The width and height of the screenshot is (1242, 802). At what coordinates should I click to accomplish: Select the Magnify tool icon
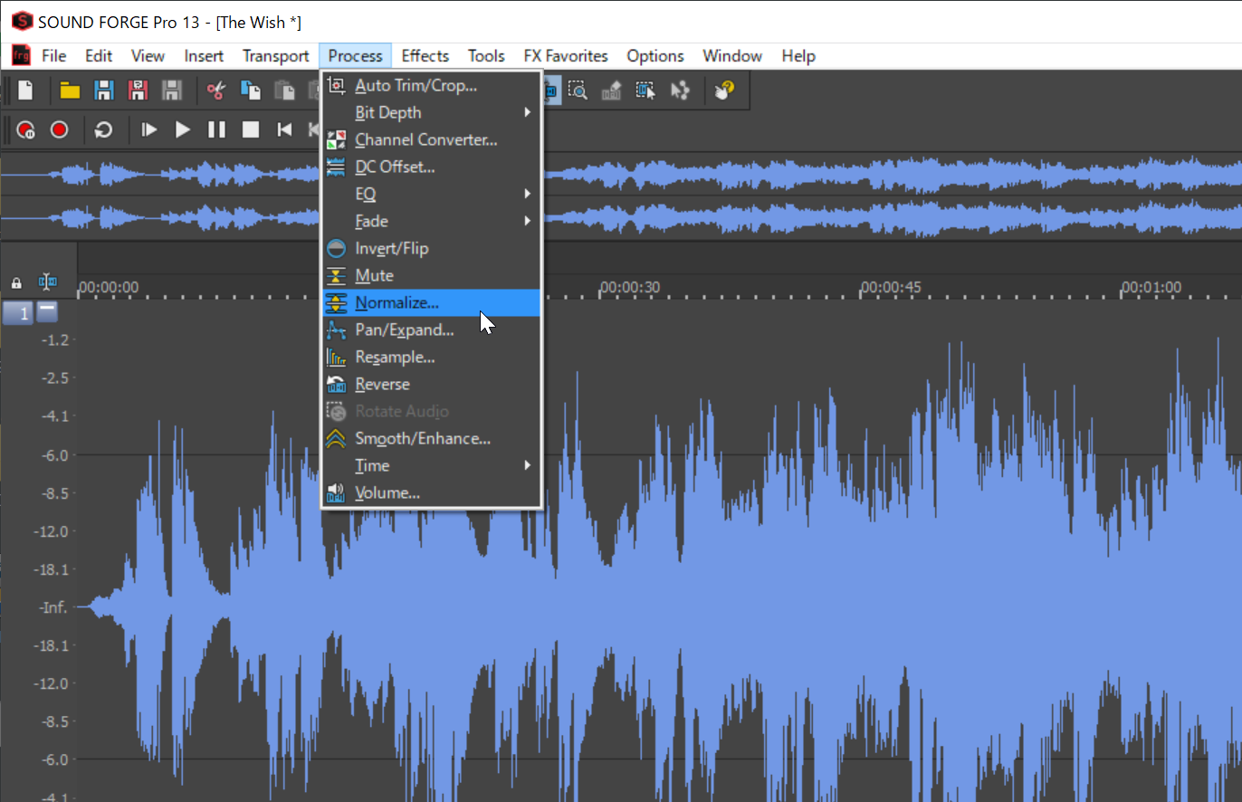coord(577,91)
